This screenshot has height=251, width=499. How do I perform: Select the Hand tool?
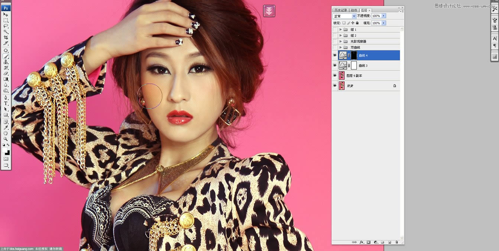6,133
